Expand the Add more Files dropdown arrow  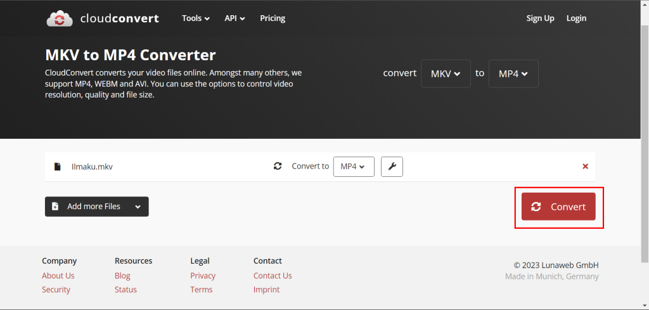click(137, 207)
